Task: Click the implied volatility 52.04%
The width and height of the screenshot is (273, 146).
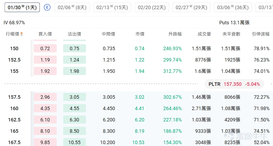Action: [x=262, y=142]
